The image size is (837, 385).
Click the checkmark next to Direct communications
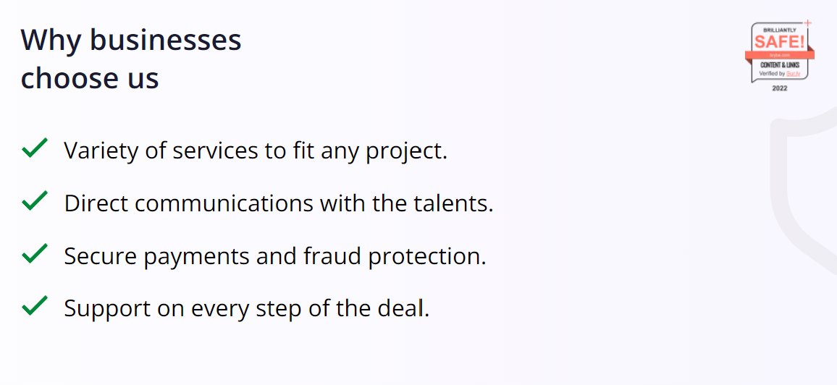click(35, 200)
